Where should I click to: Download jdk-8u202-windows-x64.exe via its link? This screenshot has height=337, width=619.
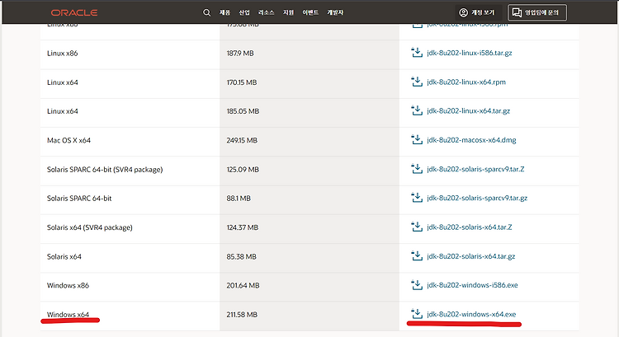tap(471, 314)
